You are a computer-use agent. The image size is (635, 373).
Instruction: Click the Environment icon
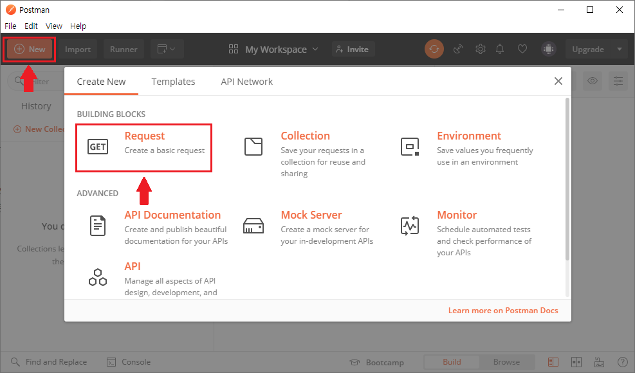[x=410, y=147]
